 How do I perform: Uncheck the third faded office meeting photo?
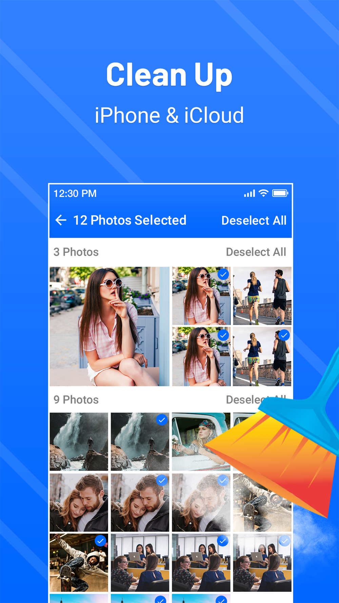[284, 541]
